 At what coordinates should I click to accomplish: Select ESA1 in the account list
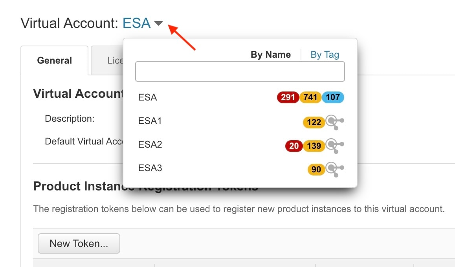coord(150,121)
